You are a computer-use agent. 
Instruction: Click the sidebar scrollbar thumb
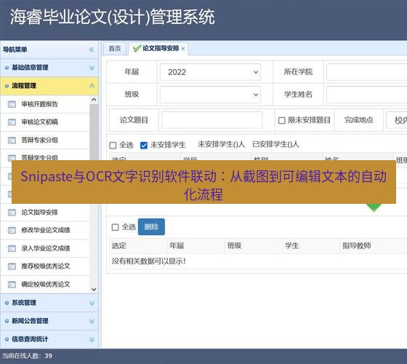tap(94, 132)
